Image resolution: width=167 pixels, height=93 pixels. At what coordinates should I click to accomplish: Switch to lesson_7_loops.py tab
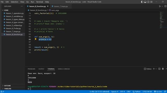pyautogui.click(x=61, y=6)
